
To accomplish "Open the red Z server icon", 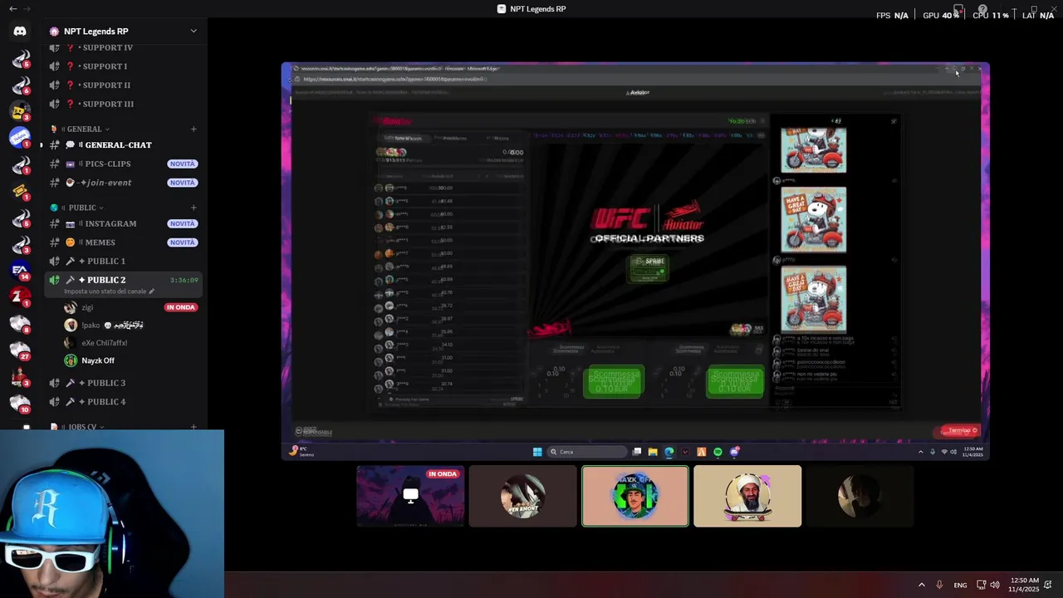I will coord(20,297).
